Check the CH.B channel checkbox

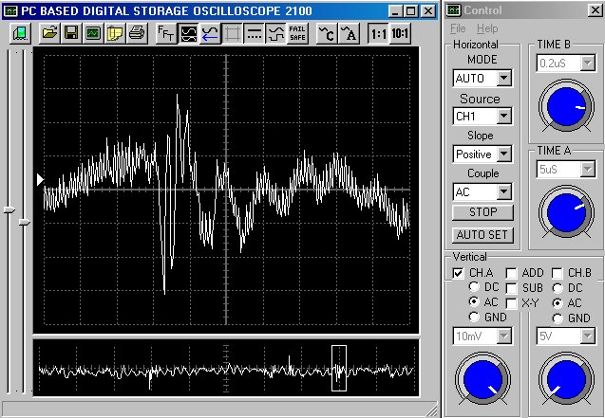point(558,273)
